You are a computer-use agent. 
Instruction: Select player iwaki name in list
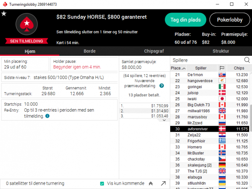point(192,99)
